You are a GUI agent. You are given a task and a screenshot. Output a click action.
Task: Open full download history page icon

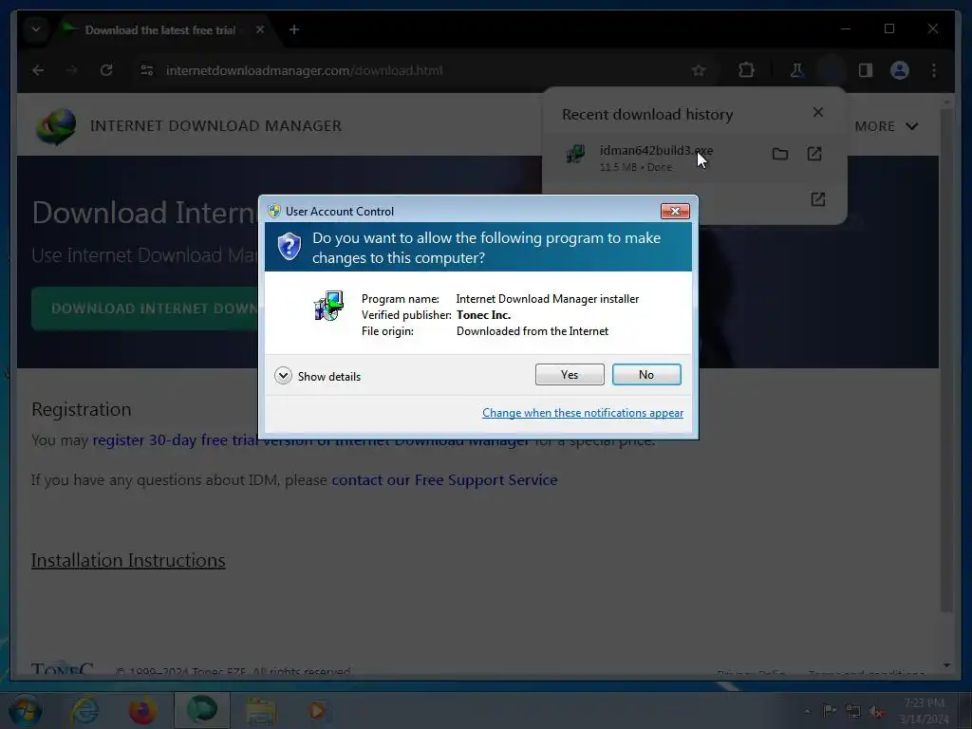click(817, 199)
